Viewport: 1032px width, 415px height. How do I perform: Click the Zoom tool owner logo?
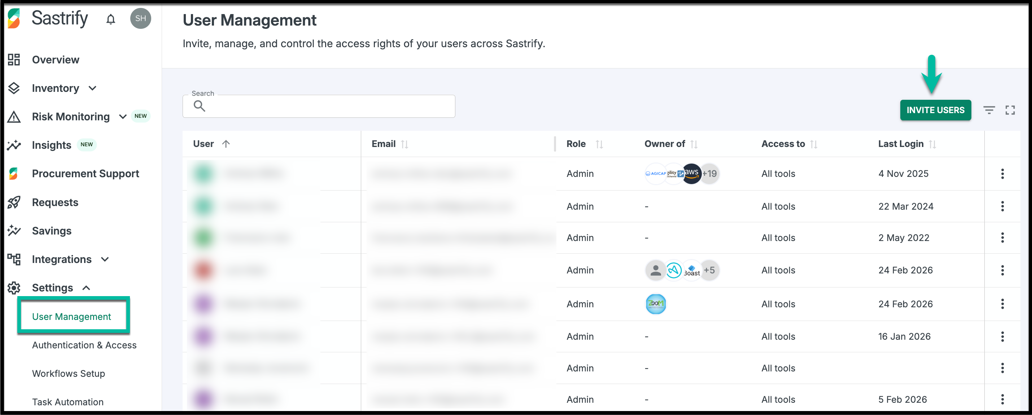point(655,304)
